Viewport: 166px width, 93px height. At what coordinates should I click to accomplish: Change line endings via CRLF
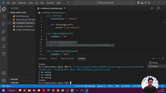117,86
